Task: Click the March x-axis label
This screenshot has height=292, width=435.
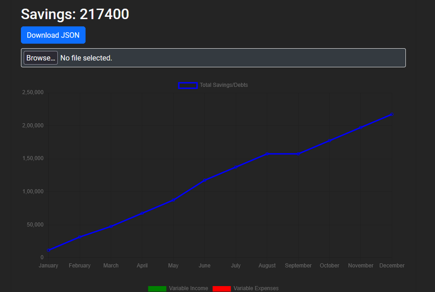Action: (x=111, y=266)
